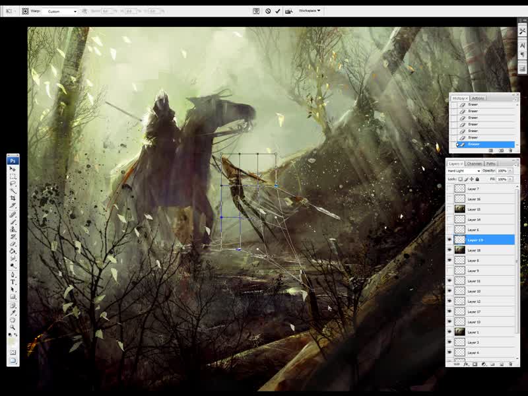Hide Layer 8 with its eye icon
The height and width of the screenshot is (396, 528).
pos(449,260)
